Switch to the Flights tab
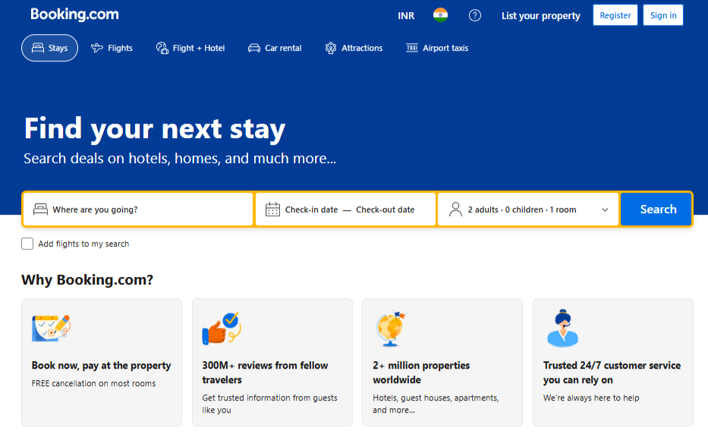 112,48
